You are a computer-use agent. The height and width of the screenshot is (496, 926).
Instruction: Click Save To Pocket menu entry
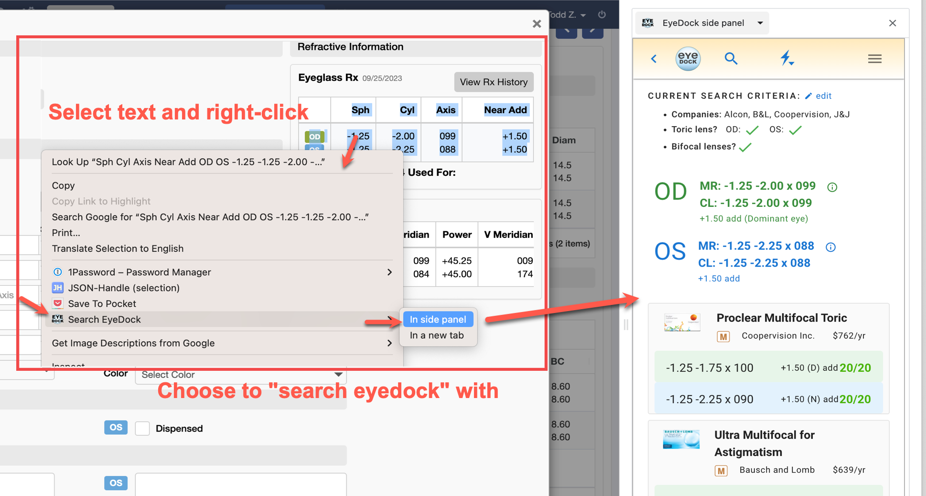click(102, 304)
